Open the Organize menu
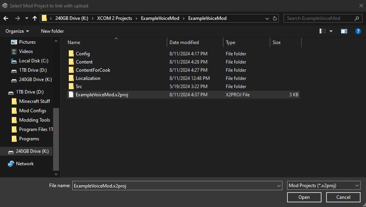The height and width of the screenshot is (207, 366). pos(17,31)
